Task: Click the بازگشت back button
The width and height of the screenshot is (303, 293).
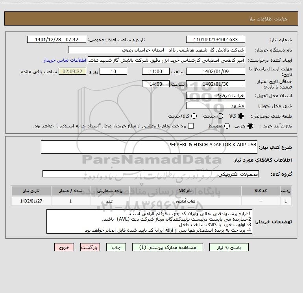Action: [x=90, y=247]
